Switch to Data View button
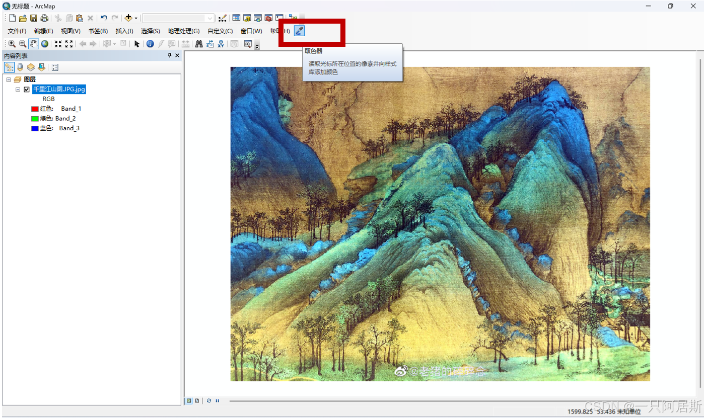The height and width of the screenshot is (418, 704). pos(189,401)
